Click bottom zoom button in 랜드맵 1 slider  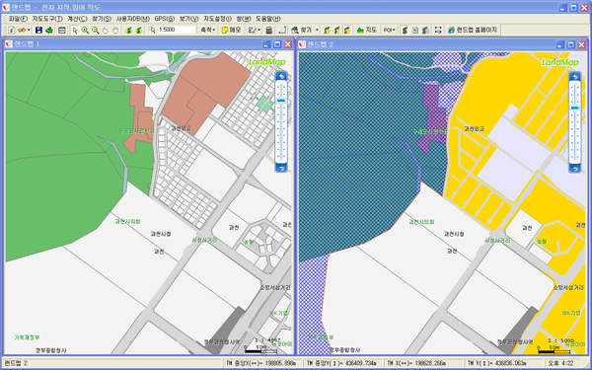pyautogui.click(x=281, y=168)
